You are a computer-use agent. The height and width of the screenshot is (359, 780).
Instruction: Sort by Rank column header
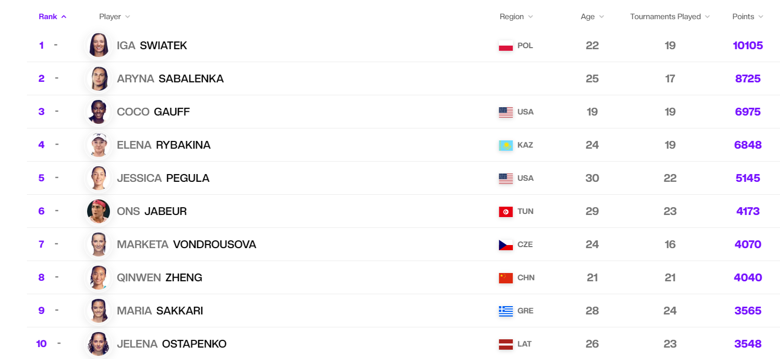(52, 17)
